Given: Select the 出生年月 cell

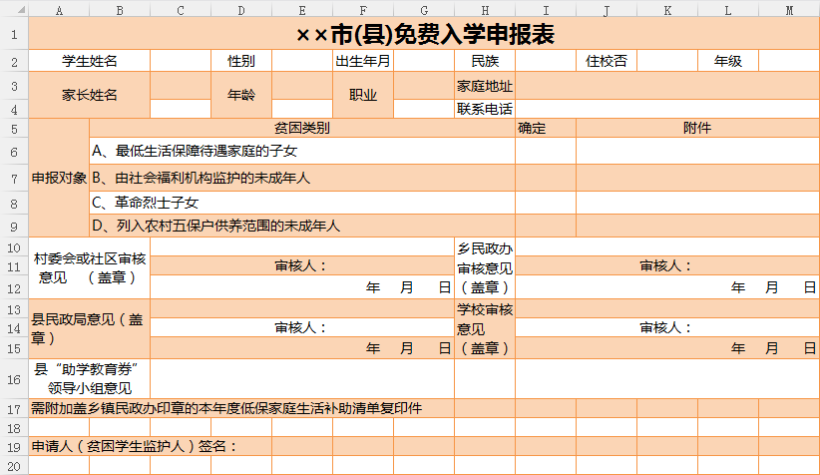Looking at the screenshot, I should 362,61.
